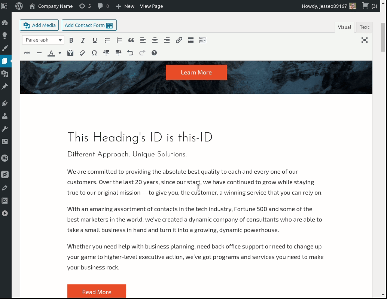Screen dimensions: 387x299
Task: Toggle bold formatting
Action: tap(71, 40)
